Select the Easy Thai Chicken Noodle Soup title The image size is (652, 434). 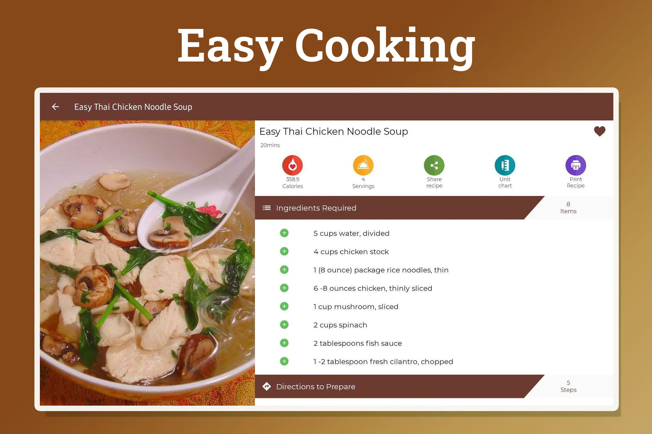click(x=334, y=131)
